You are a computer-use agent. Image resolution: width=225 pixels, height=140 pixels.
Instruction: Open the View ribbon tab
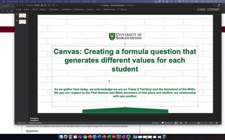point(98,10)
